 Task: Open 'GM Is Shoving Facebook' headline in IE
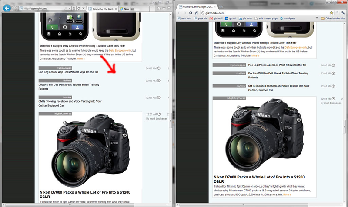(70, 103)
